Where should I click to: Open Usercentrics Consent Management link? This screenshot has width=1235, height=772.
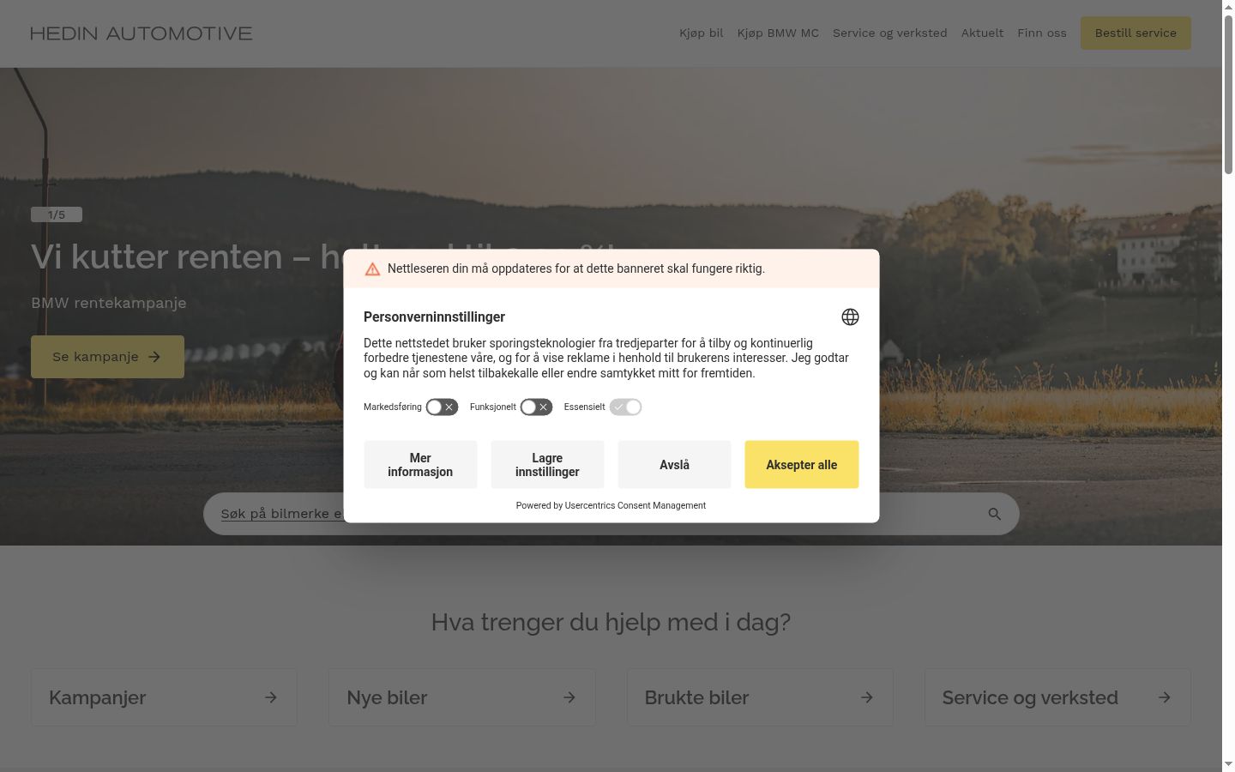(x=636, y=506)
